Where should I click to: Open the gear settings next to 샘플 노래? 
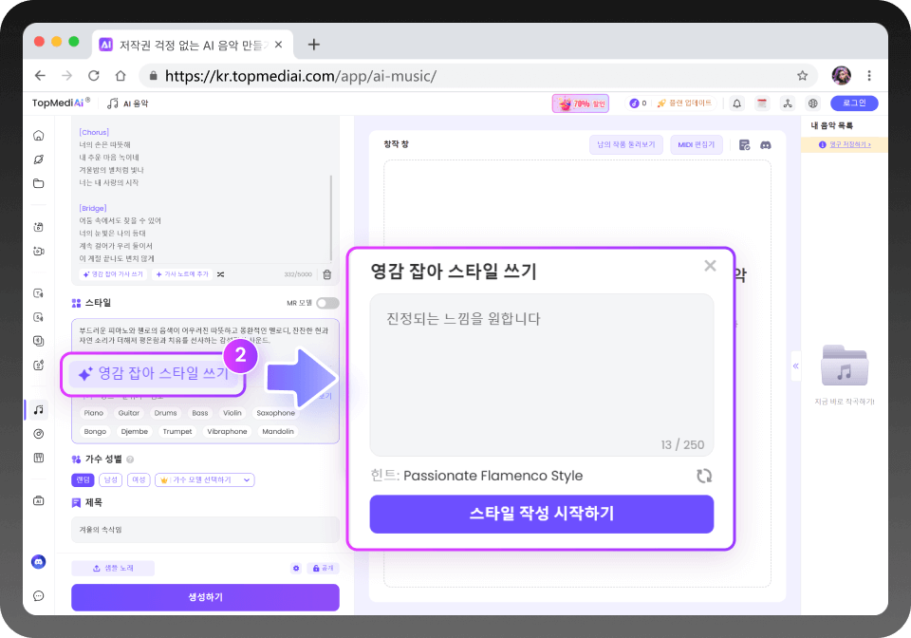296,567
